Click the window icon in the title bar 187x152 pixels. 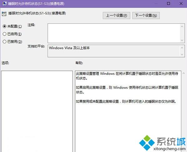[x=5, y=3]
